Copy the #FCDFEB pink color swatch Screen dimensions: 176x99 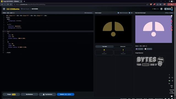click(x=148, y=49)
